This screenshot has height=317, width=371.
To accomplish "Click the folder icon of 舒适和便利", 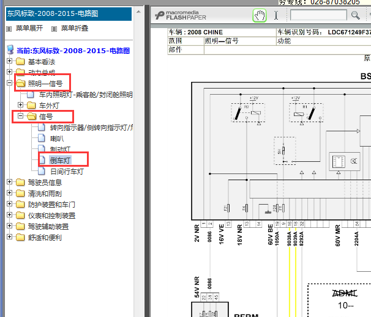I will [x=20, y=237].
